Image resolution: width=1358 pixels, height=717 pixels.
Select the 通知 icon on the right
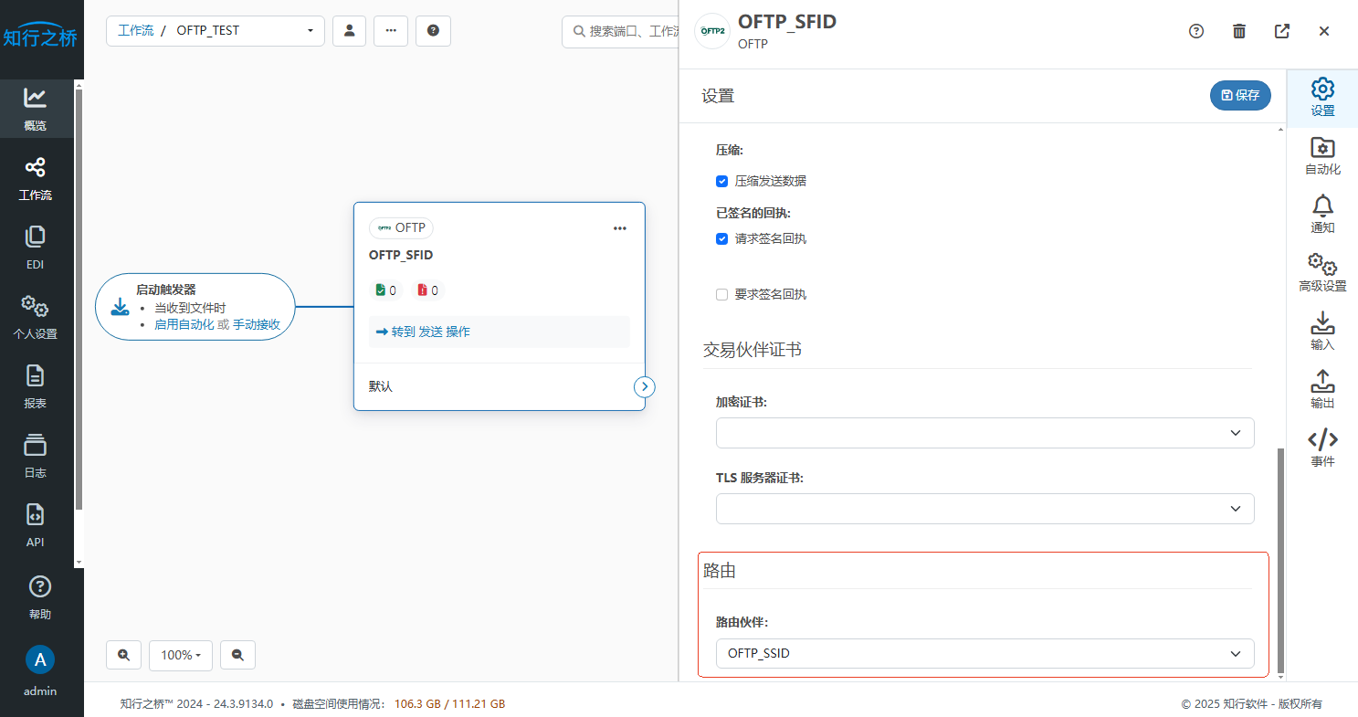click(1321, 214)
